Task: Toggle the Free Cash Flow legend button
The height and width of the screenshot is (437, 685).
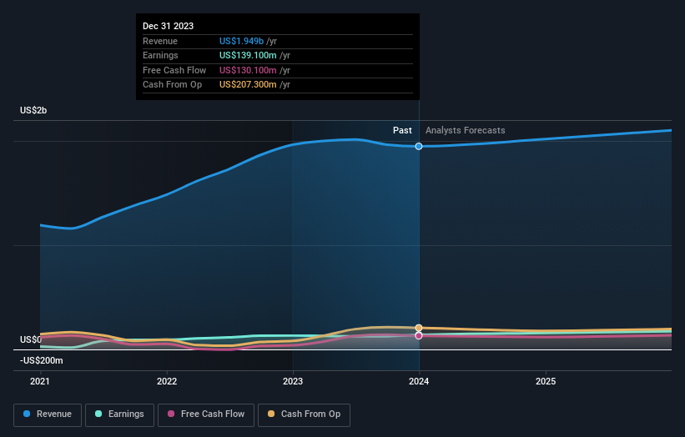Action: point(206,414)
